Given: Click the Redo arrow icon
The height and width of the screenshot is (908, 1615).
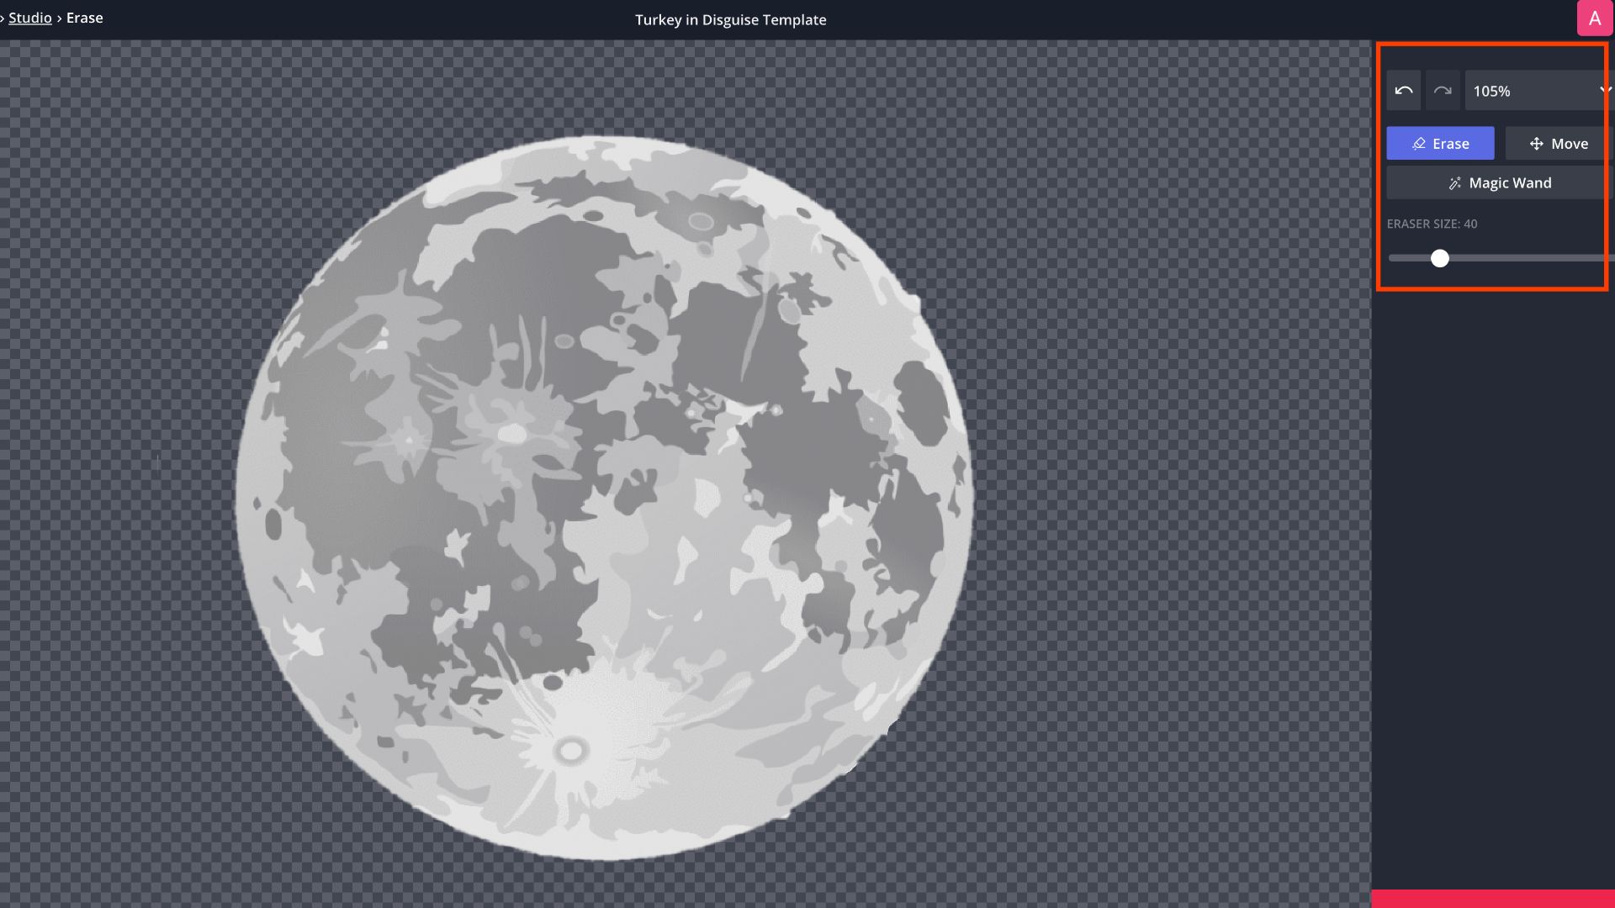Looking at the screenshot, I should tap(1443, 91).
